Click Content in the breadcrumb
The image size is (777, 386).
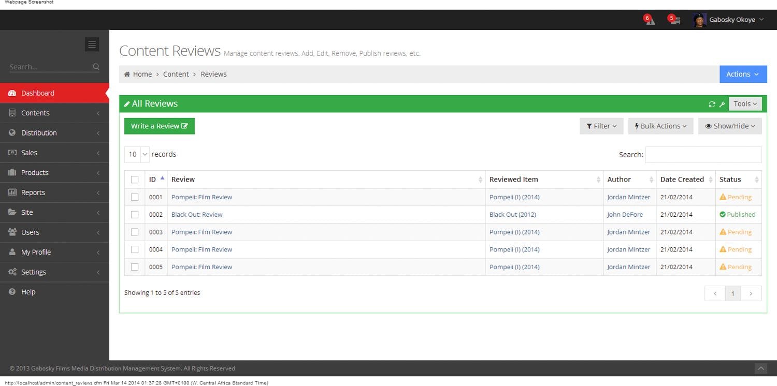(x=176, y=74)
